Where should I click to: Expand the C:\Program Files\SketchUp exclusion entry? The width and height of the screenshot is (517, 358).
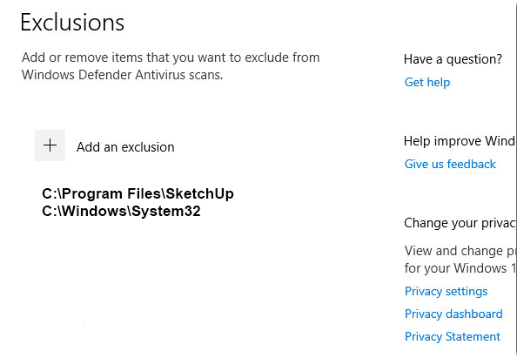pos(138,193)
